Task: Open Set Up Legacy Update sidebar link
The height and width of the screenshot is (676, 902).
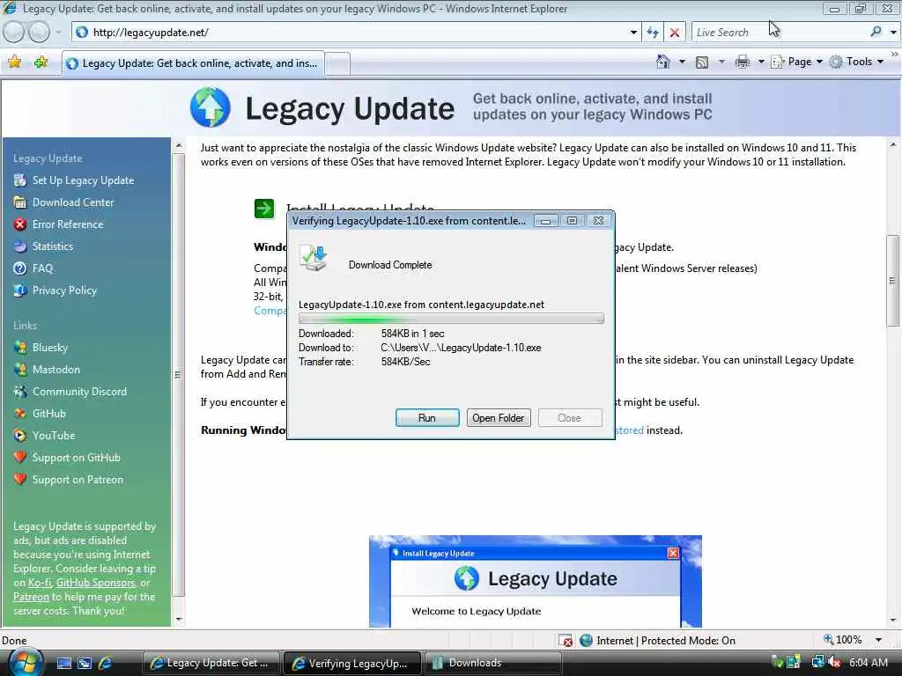Action: [x=83, y=180]
